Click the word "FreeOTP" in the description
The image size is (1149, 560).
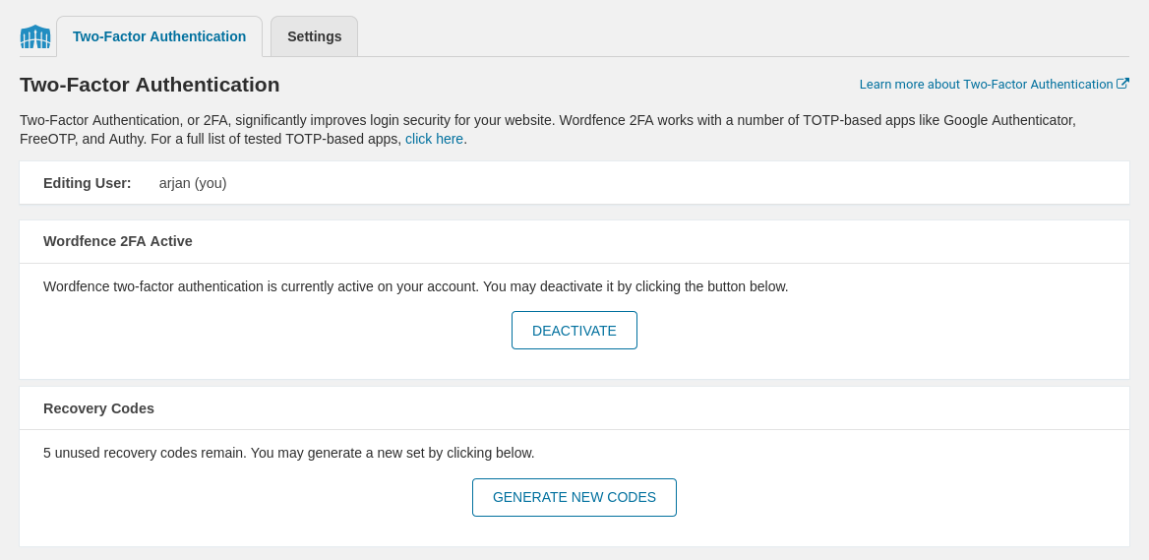pyautogui.click(x=48, y=139)
